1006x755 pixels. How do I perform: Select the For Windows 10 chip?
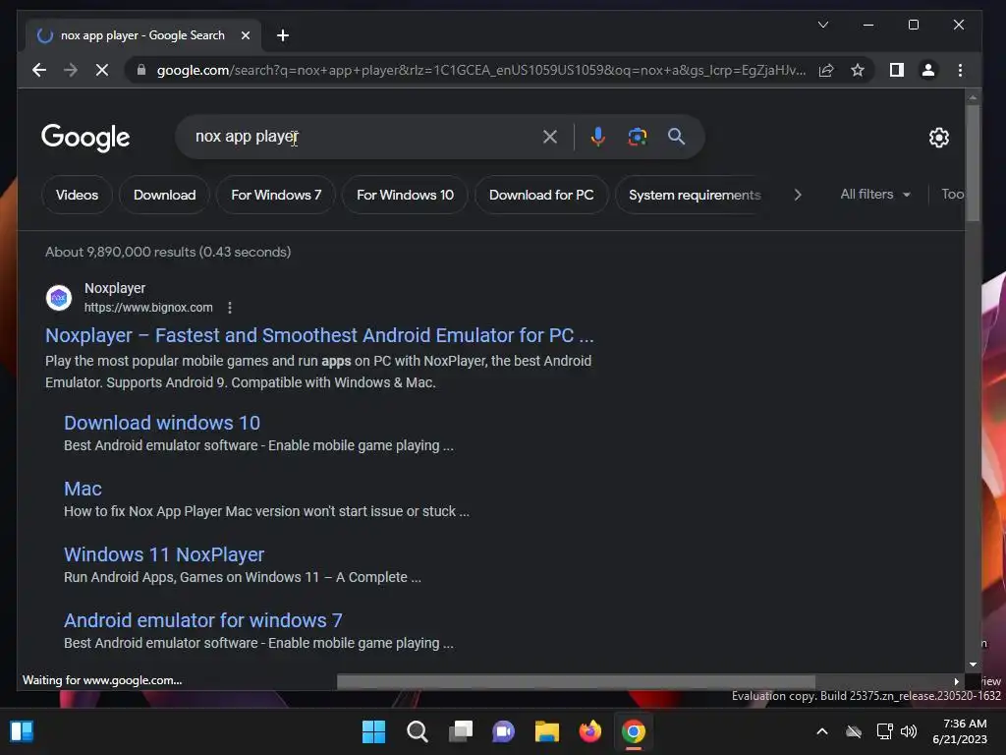tap(405, 195)
